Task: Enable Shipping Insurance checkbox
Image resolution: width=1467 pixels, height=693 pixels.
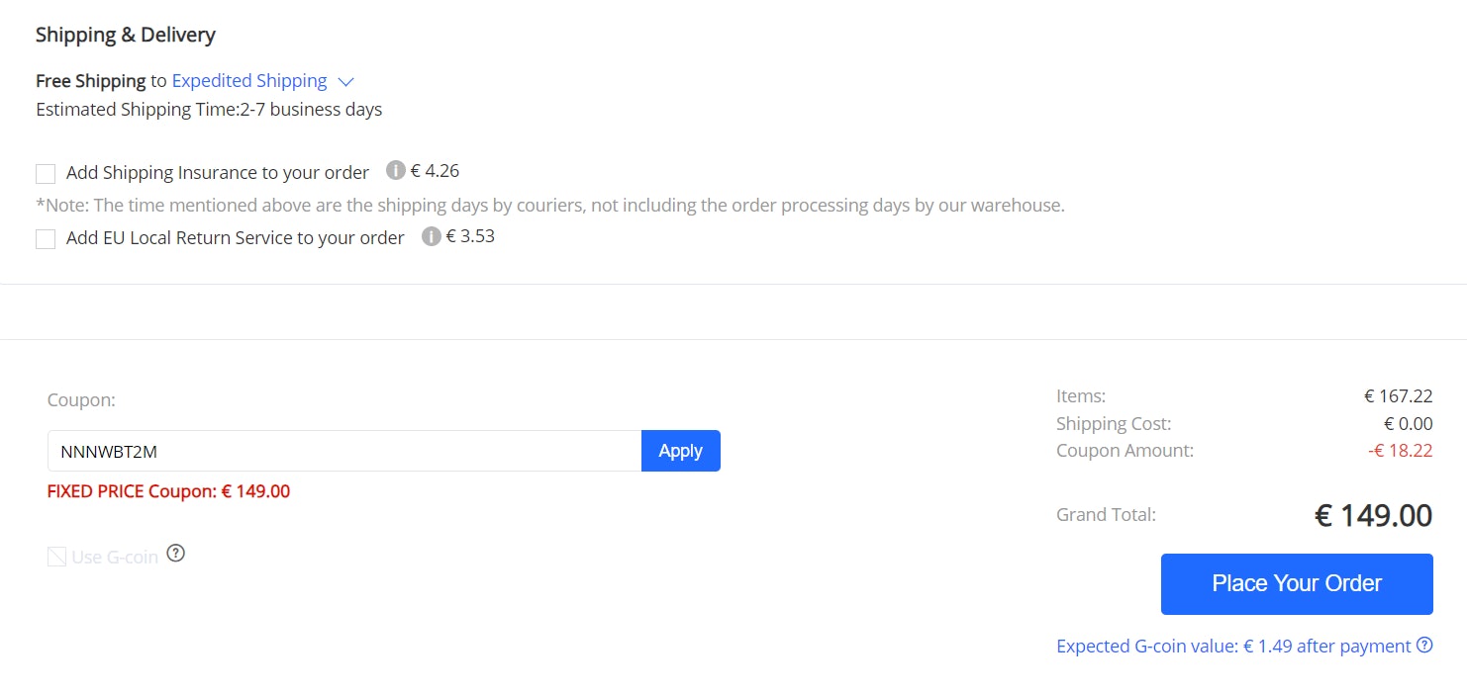Action: click(x=46, y=174)
